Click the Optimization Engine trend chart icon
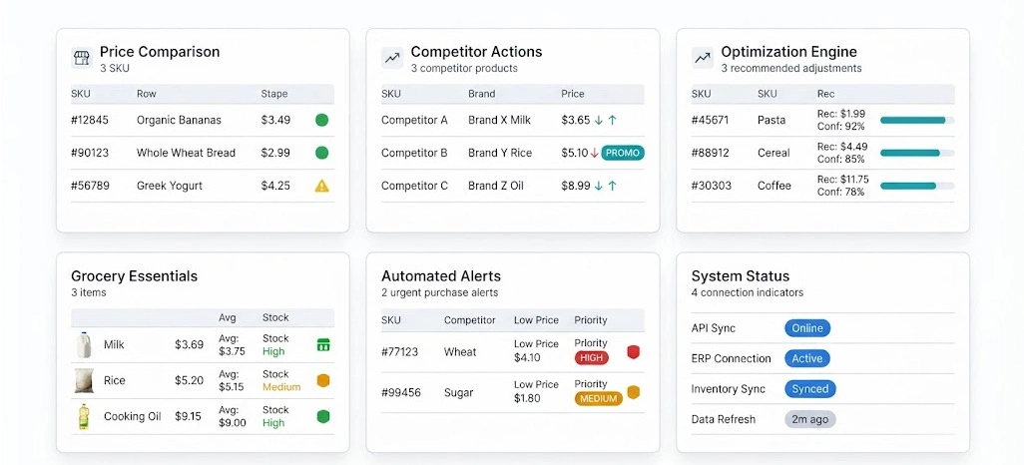The image size is (1024, 465). [x=702, y=58]
